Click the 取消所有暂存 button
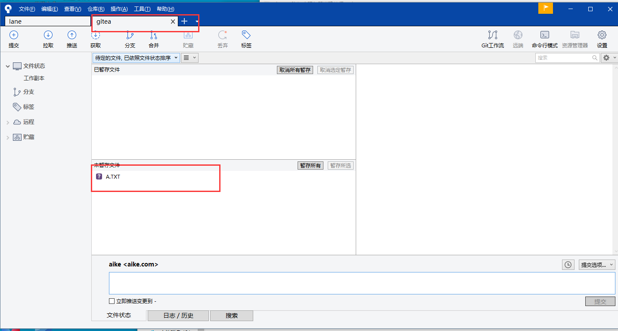Screen dimensions: 618x331 295,70
